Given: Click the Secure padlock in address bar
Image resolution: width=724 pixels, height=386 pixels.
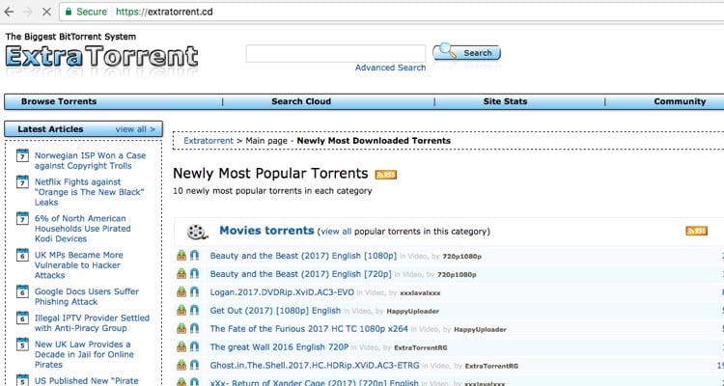Looking at the screenshot, I should [68, 14].
